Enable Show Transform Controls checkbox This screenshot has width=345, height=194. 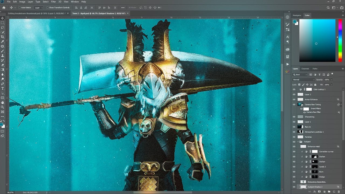48,8
